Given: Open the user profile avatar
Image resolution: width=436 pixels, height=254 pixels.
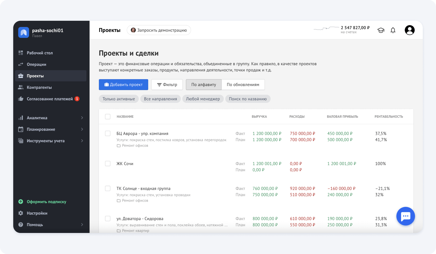Looking at the screenshot, I should click(x=410, y=30).
